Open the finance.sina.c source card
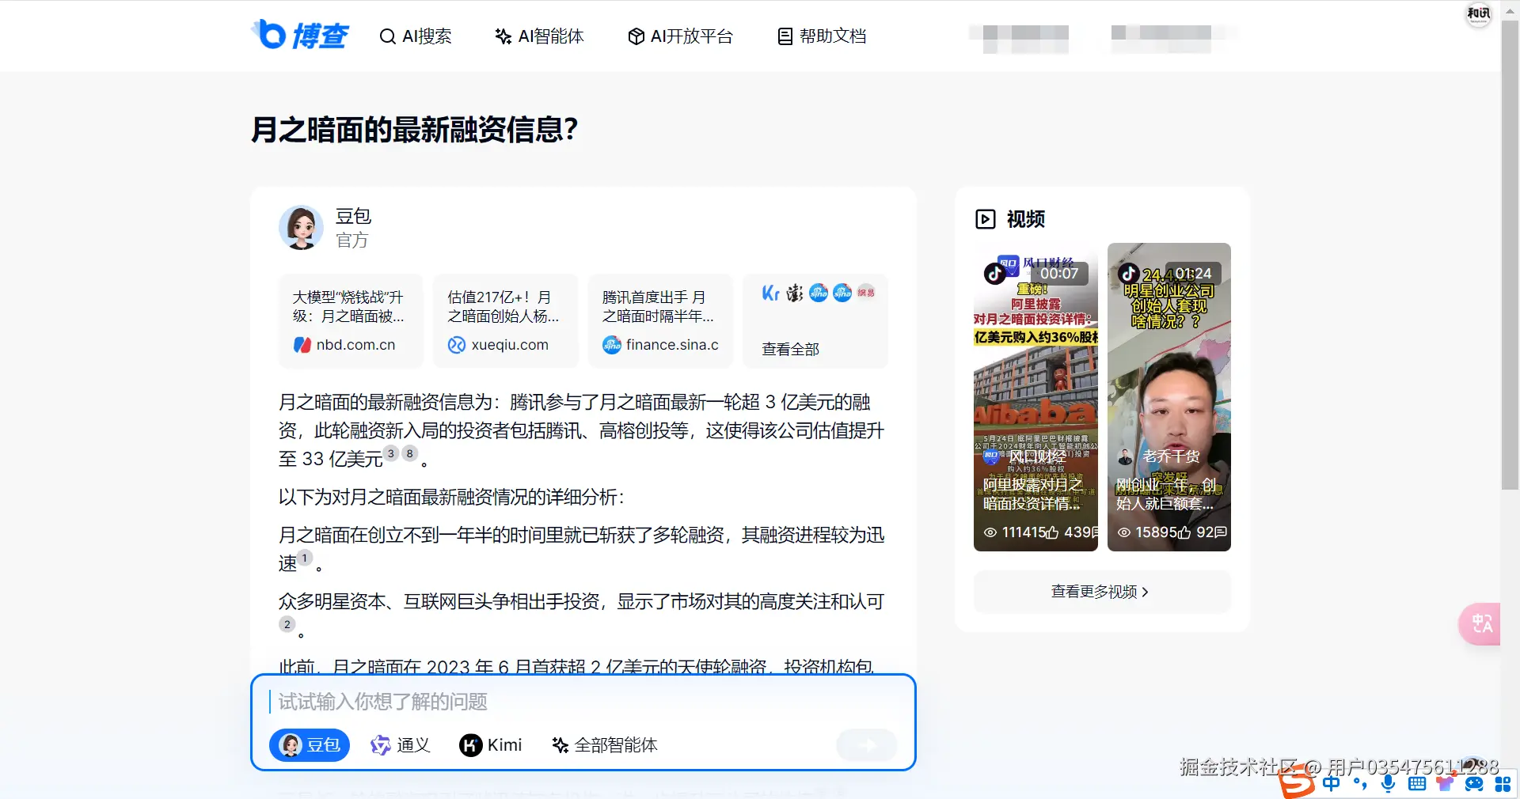The image size is (1520, 799). 660,320
